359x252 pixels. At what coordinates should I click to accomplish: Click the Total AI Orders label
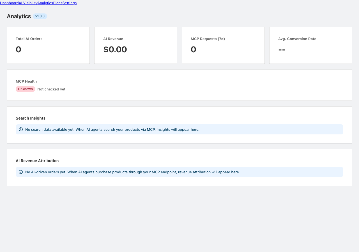click(x=29, y=39)
